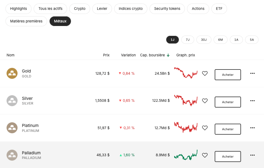Toggle the favorite heart for Gold

pyautogui.click(x=205, y=73)
